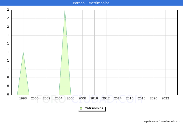This screenshot has height=126, width=183.
Task: Select the 2002 x-axis year label
Action: click(47, 98)
